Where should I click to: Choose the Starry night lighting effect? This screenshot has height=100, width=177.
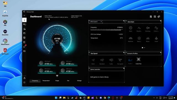[139, 39]
